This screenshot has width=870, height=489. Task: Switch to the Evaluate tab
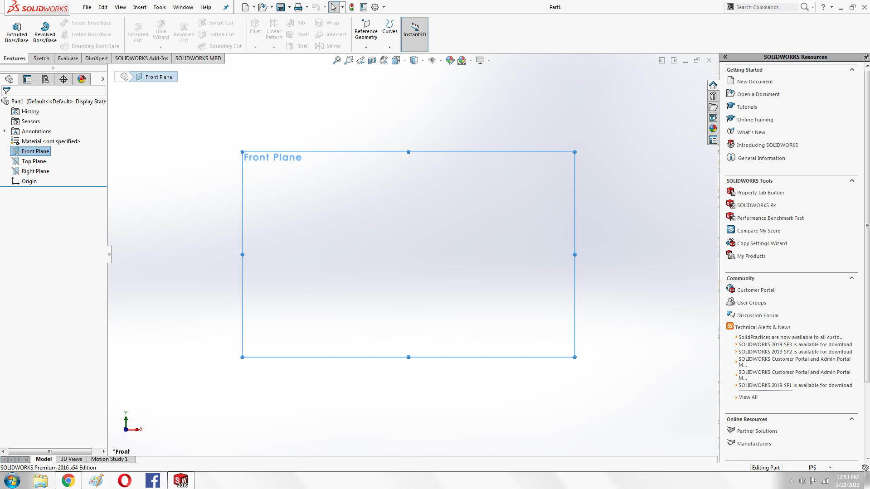[68, 58]
